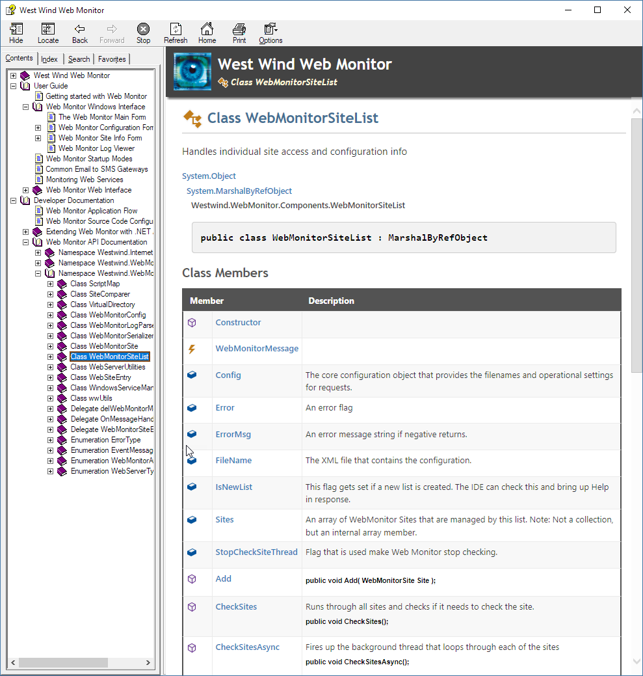This screenshot has width=643, height=676.
Task: Click the property icon in Config row
Action: (x=192, y=375)
